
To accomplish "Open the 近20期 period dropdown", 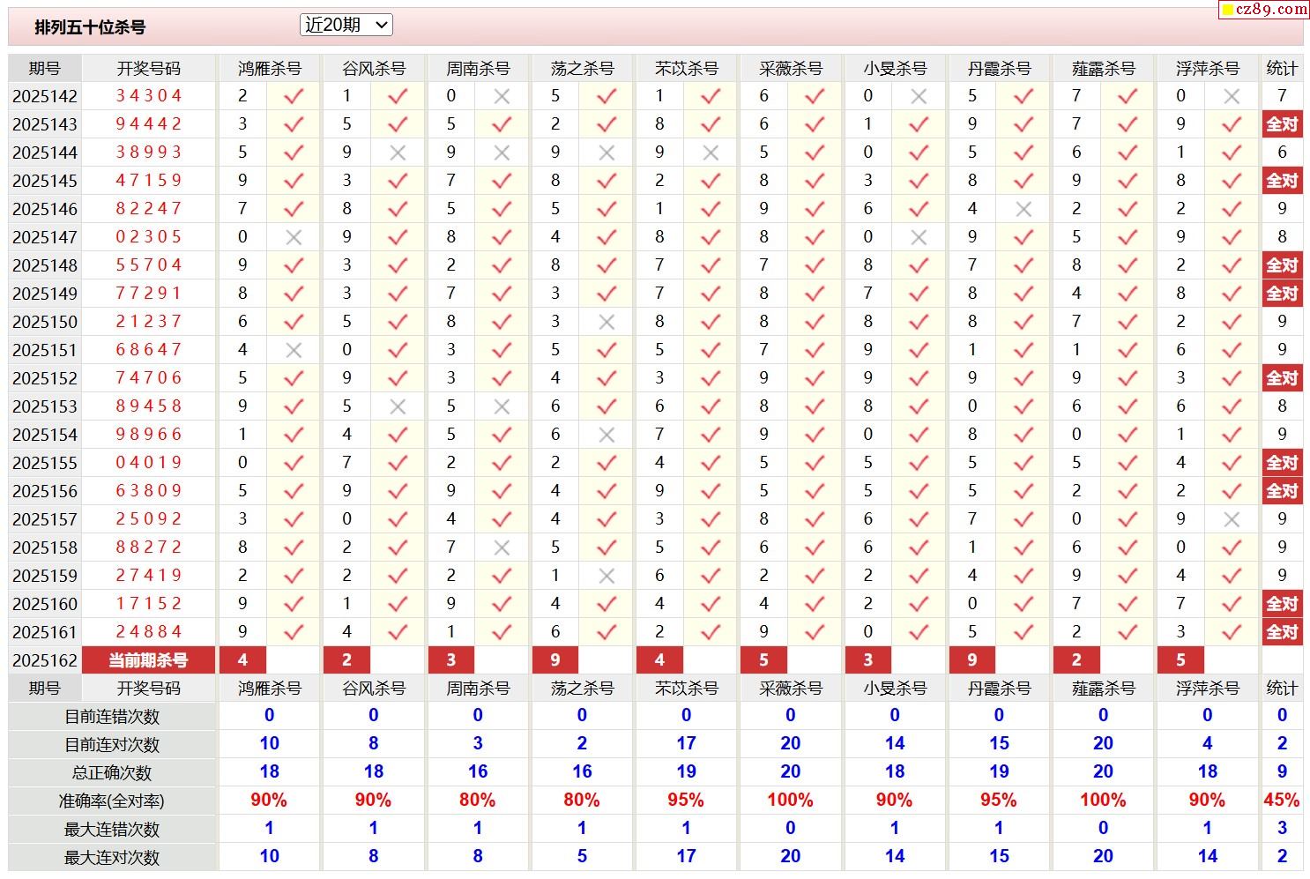I will pos(346,26).
